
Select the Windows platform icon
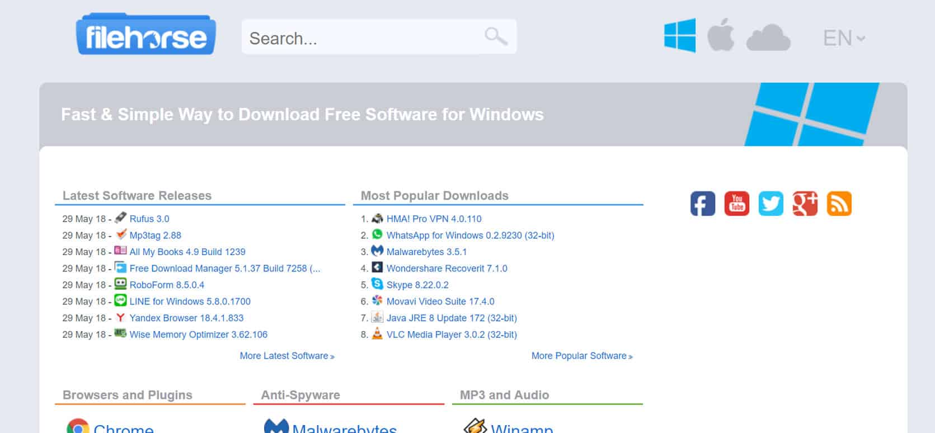(x=680, y=35)
